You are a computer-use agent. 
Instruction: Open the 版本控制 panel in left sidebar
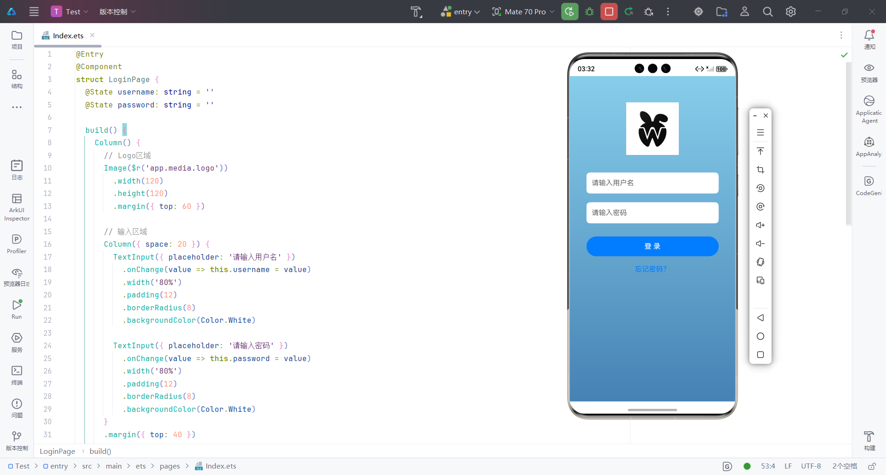pos(17,441)
